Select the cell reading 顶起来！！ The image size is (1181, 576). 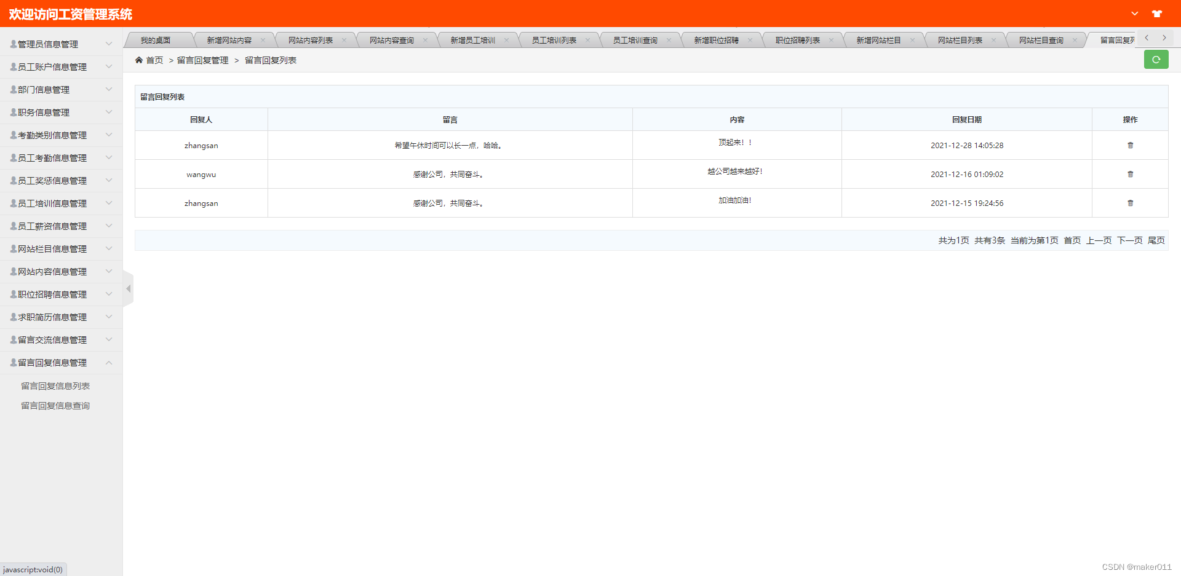(x=736, y=145)
